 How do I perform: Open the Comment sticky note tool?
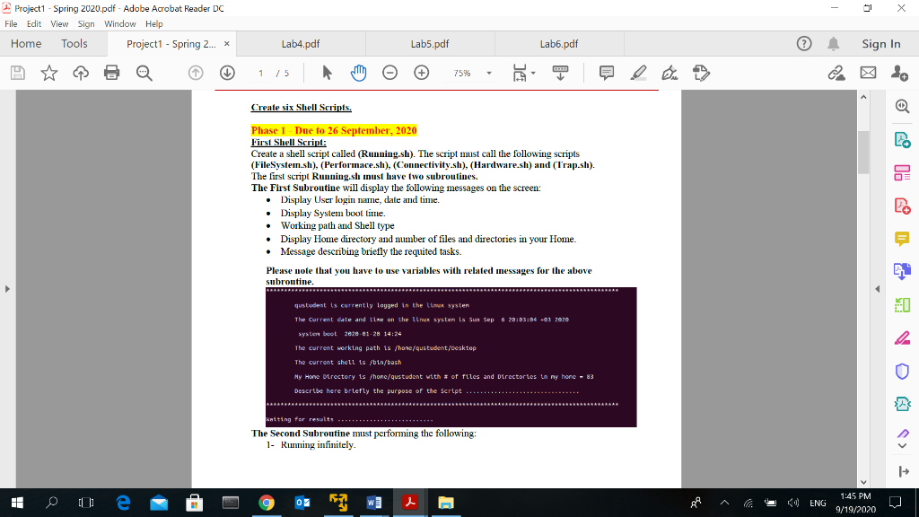pyautogui.click(x=607, y=73)
